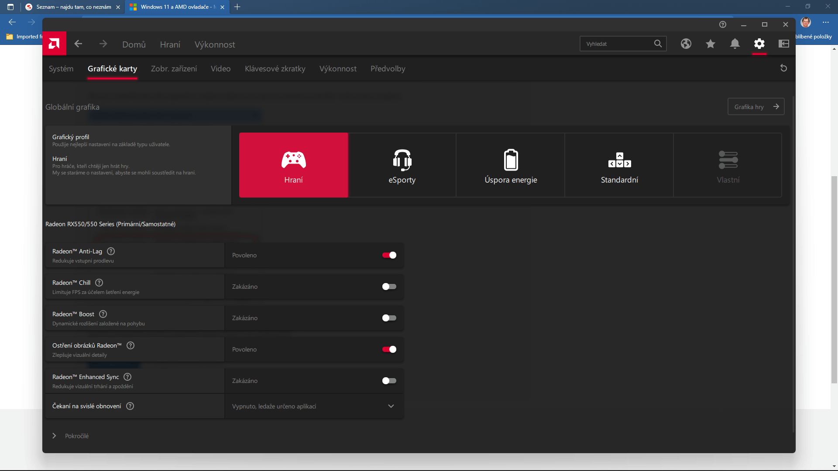Toggle the sidebar panel icon
838x471 pixels.
pos(783,44)
